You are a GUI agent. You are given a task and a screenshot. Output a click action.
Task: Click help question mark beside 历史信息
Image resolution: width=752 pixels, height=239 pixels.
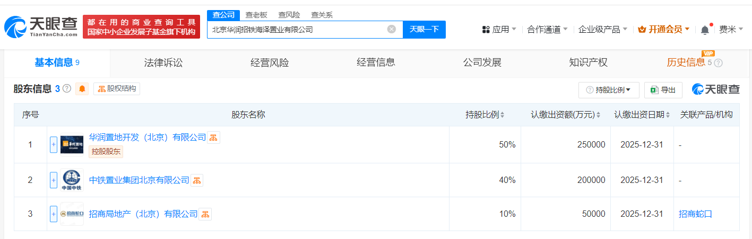pyautogui.click(x=719, y=63)
